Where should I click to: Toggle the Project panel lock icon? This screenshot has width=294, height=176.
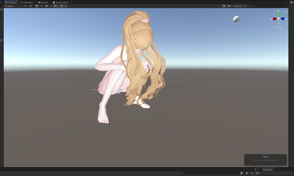[256, 169]
